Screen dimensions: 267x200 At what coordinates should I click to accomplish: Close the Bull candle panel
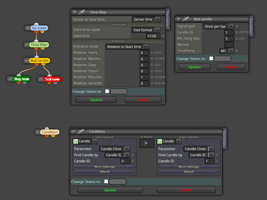tap(179, 19)
